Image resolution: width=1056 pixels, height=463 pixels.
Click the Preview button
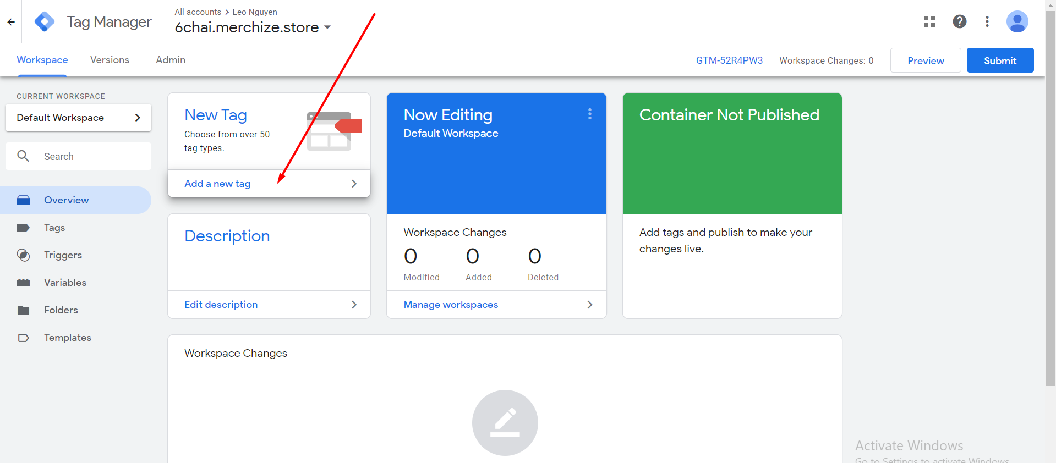pos(926,60)
